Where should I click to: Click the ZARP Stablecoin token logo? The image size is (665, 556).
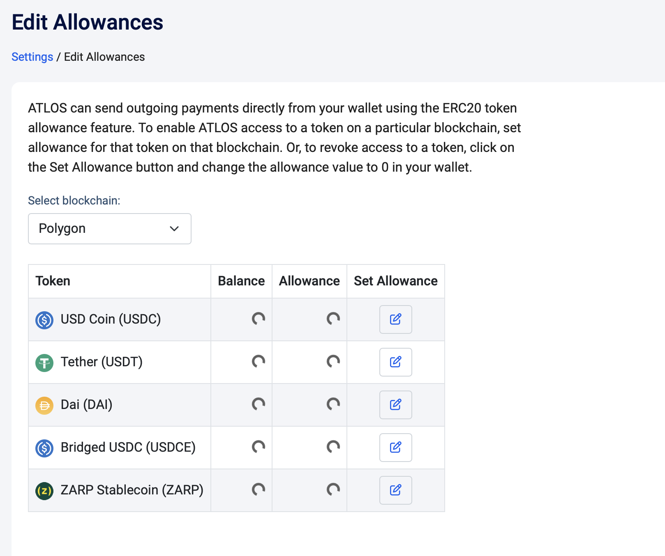44,491
